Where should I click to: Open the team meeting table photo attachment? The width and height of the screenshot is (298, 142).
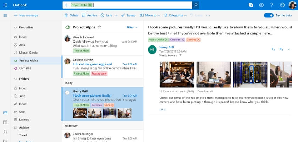(x=177, y=75)
